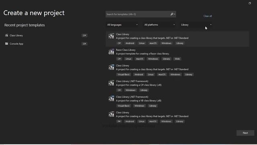
Task: Click Windows tag on C# .NET Framework library
Action: (131, 90)
